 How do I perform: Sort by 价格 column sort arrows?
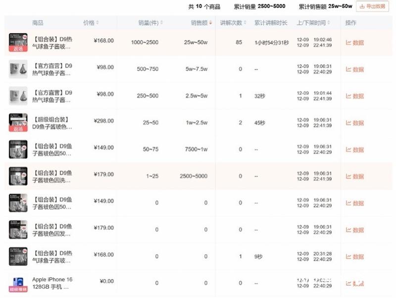click(98, 23)
